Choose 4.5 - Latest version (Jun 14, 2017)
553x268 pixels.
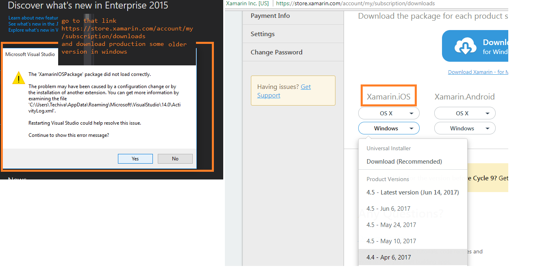[413, 192]
